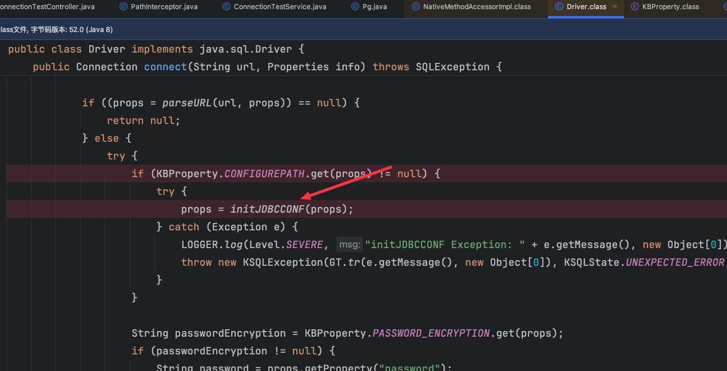The width and height of the screenshot is (727, 371).
Task: Click the UNEXPECTED_ERROR constant
Action: point(676,262)
